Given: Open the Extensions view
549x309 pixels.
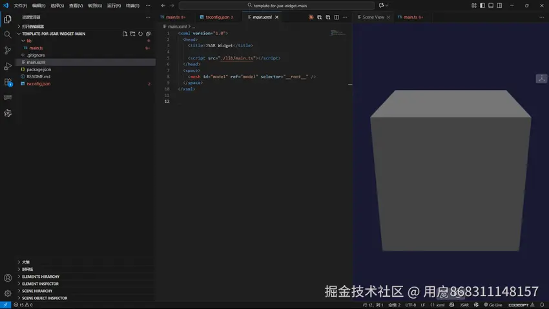Looking at the screenshot, I should (8, 82).
